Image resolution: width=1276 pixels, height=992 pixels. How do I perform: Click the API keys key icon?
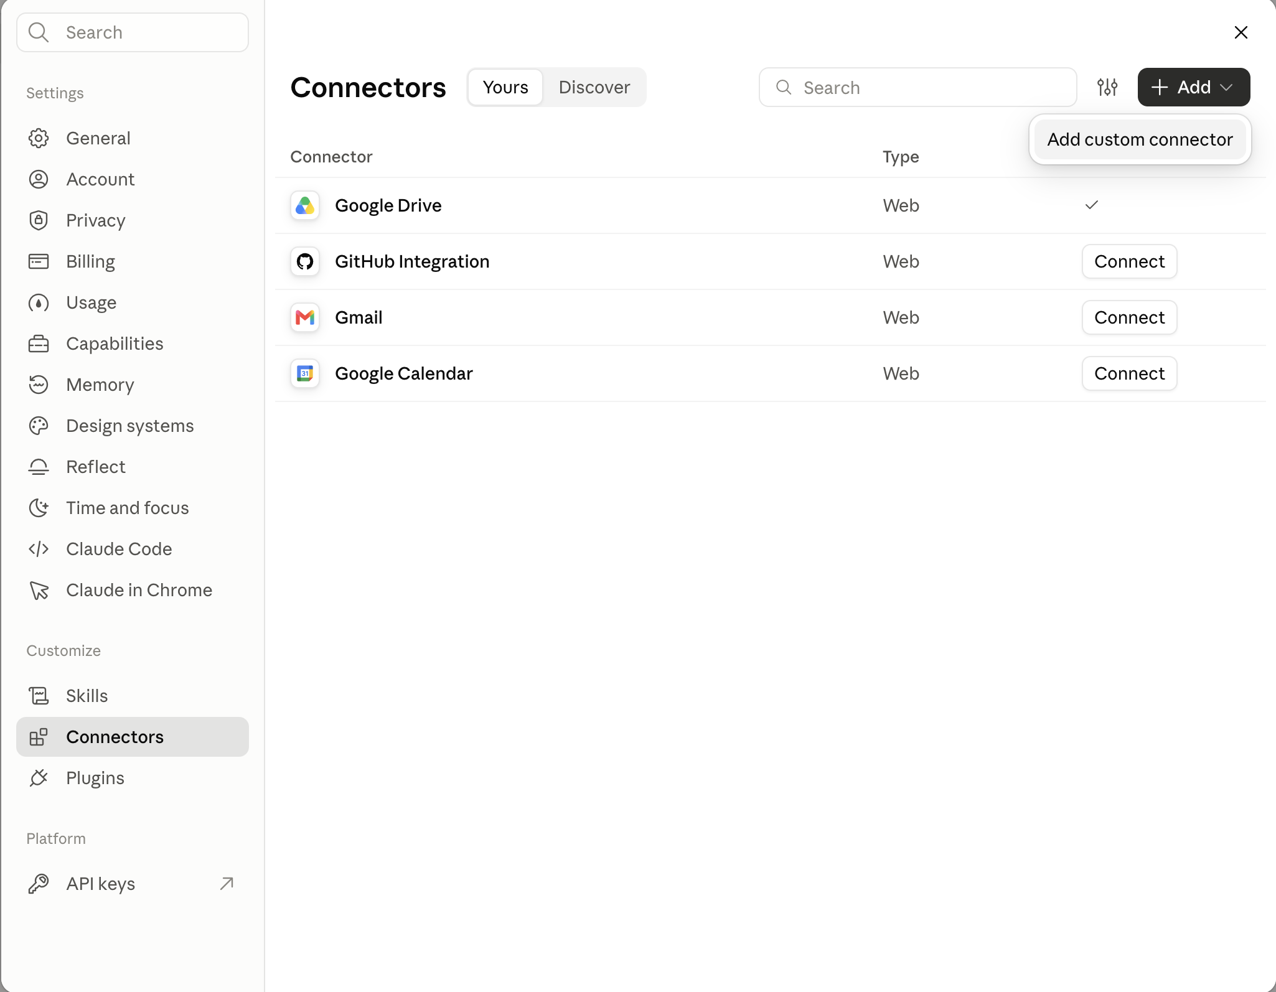click(x=39, y=884)
